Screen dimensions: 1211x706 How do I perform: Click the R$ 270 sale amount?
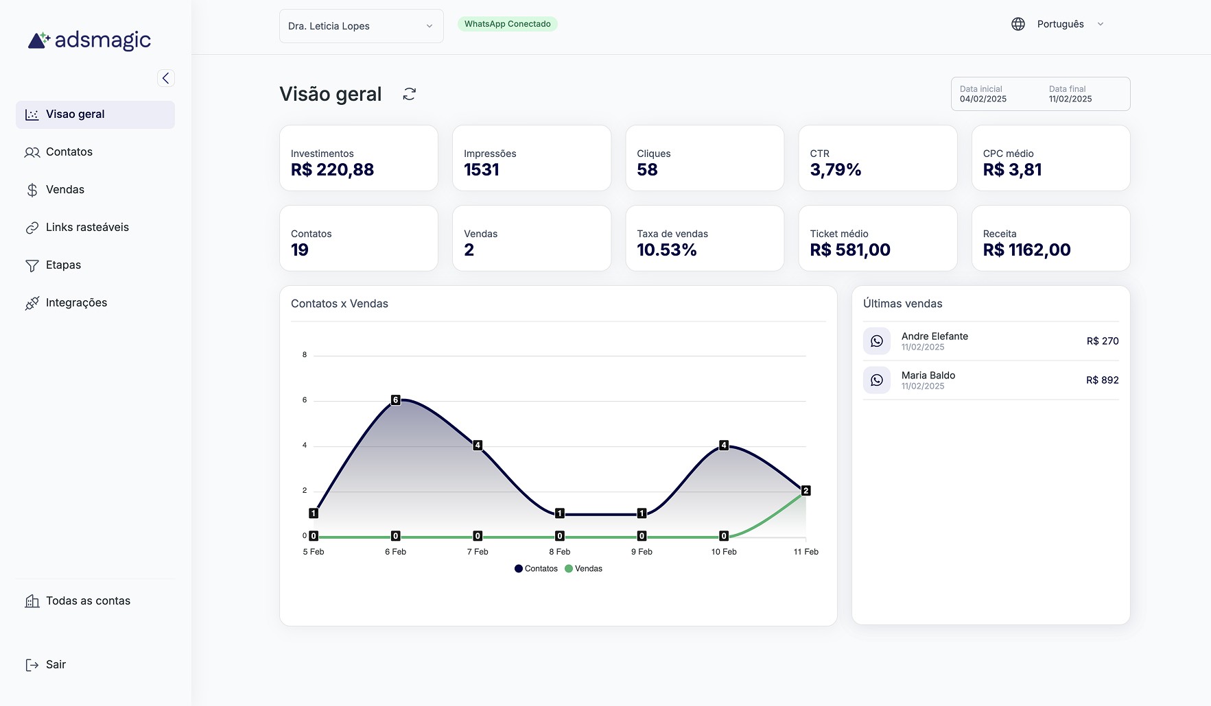tap(1103, 341)
